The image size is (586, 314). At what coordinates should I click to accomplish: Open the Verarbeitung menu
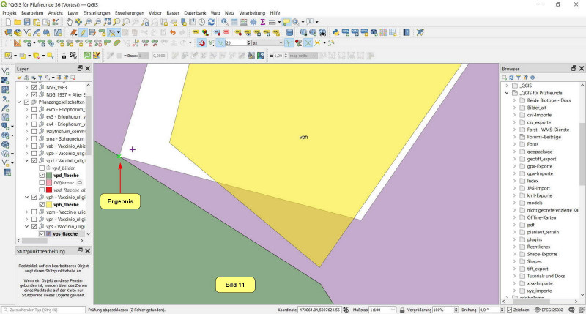click(x=251, y=13)
